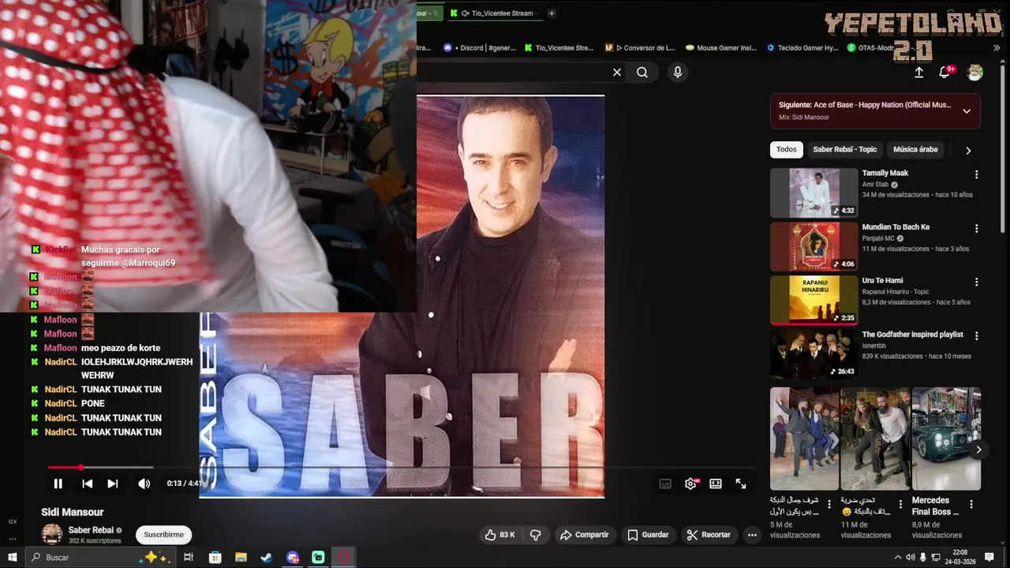Screen dimensions: 1010x568
Task: Open the Teclado Gamer Hy... bookmark
Action: (802, 47)
